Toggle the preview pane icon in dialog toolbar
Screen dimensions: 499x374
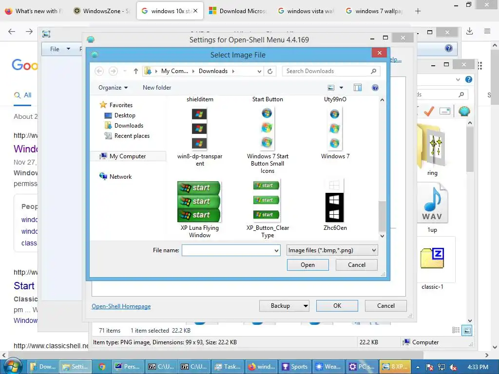(358, 88)
